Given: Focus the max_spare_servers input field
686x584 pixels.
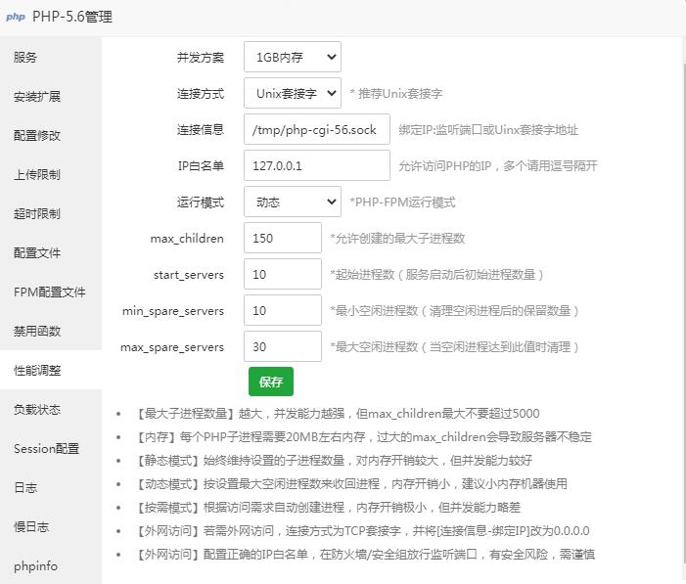Looking at the screenshot, I should [x=283, y=346].
